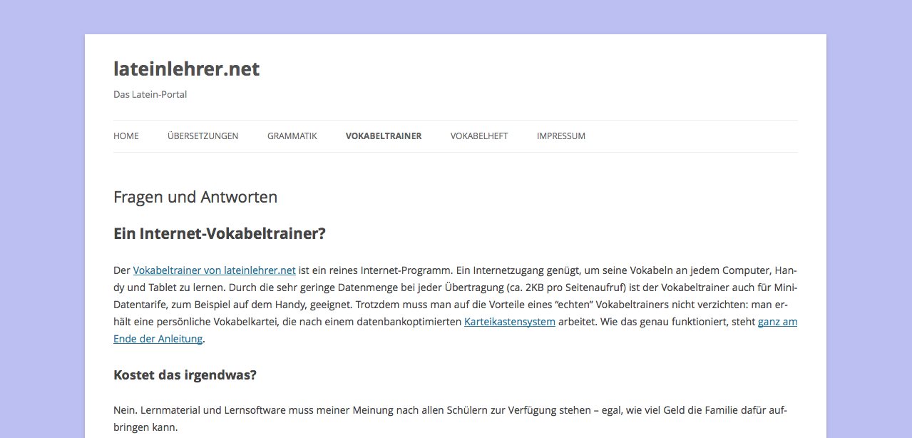Click the word 'Datentarife' in first paragraph
This screenshot has height=438, width=912.
point(140,305)
